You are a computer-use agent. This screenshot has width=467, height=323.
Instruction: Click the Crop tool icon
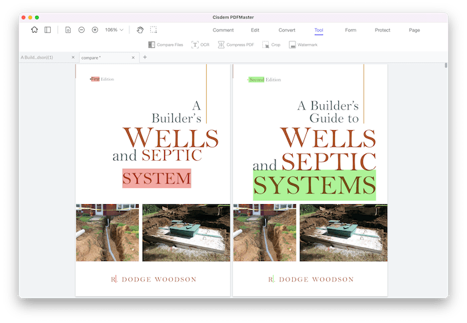point(266,45)
